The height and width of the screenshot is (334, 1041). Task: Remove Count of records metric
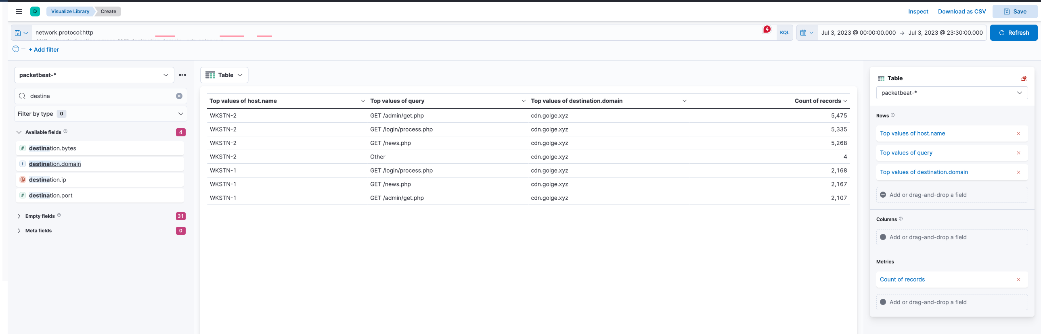point(1018,280)
